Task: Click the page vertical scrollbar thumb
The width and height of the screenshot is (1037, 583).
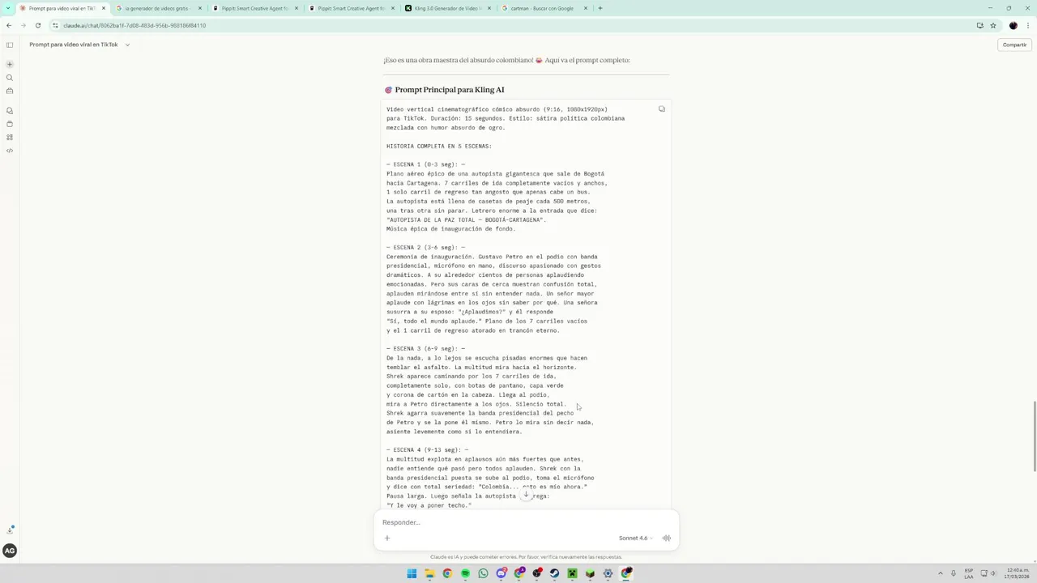Action: tap(1034, 436)
